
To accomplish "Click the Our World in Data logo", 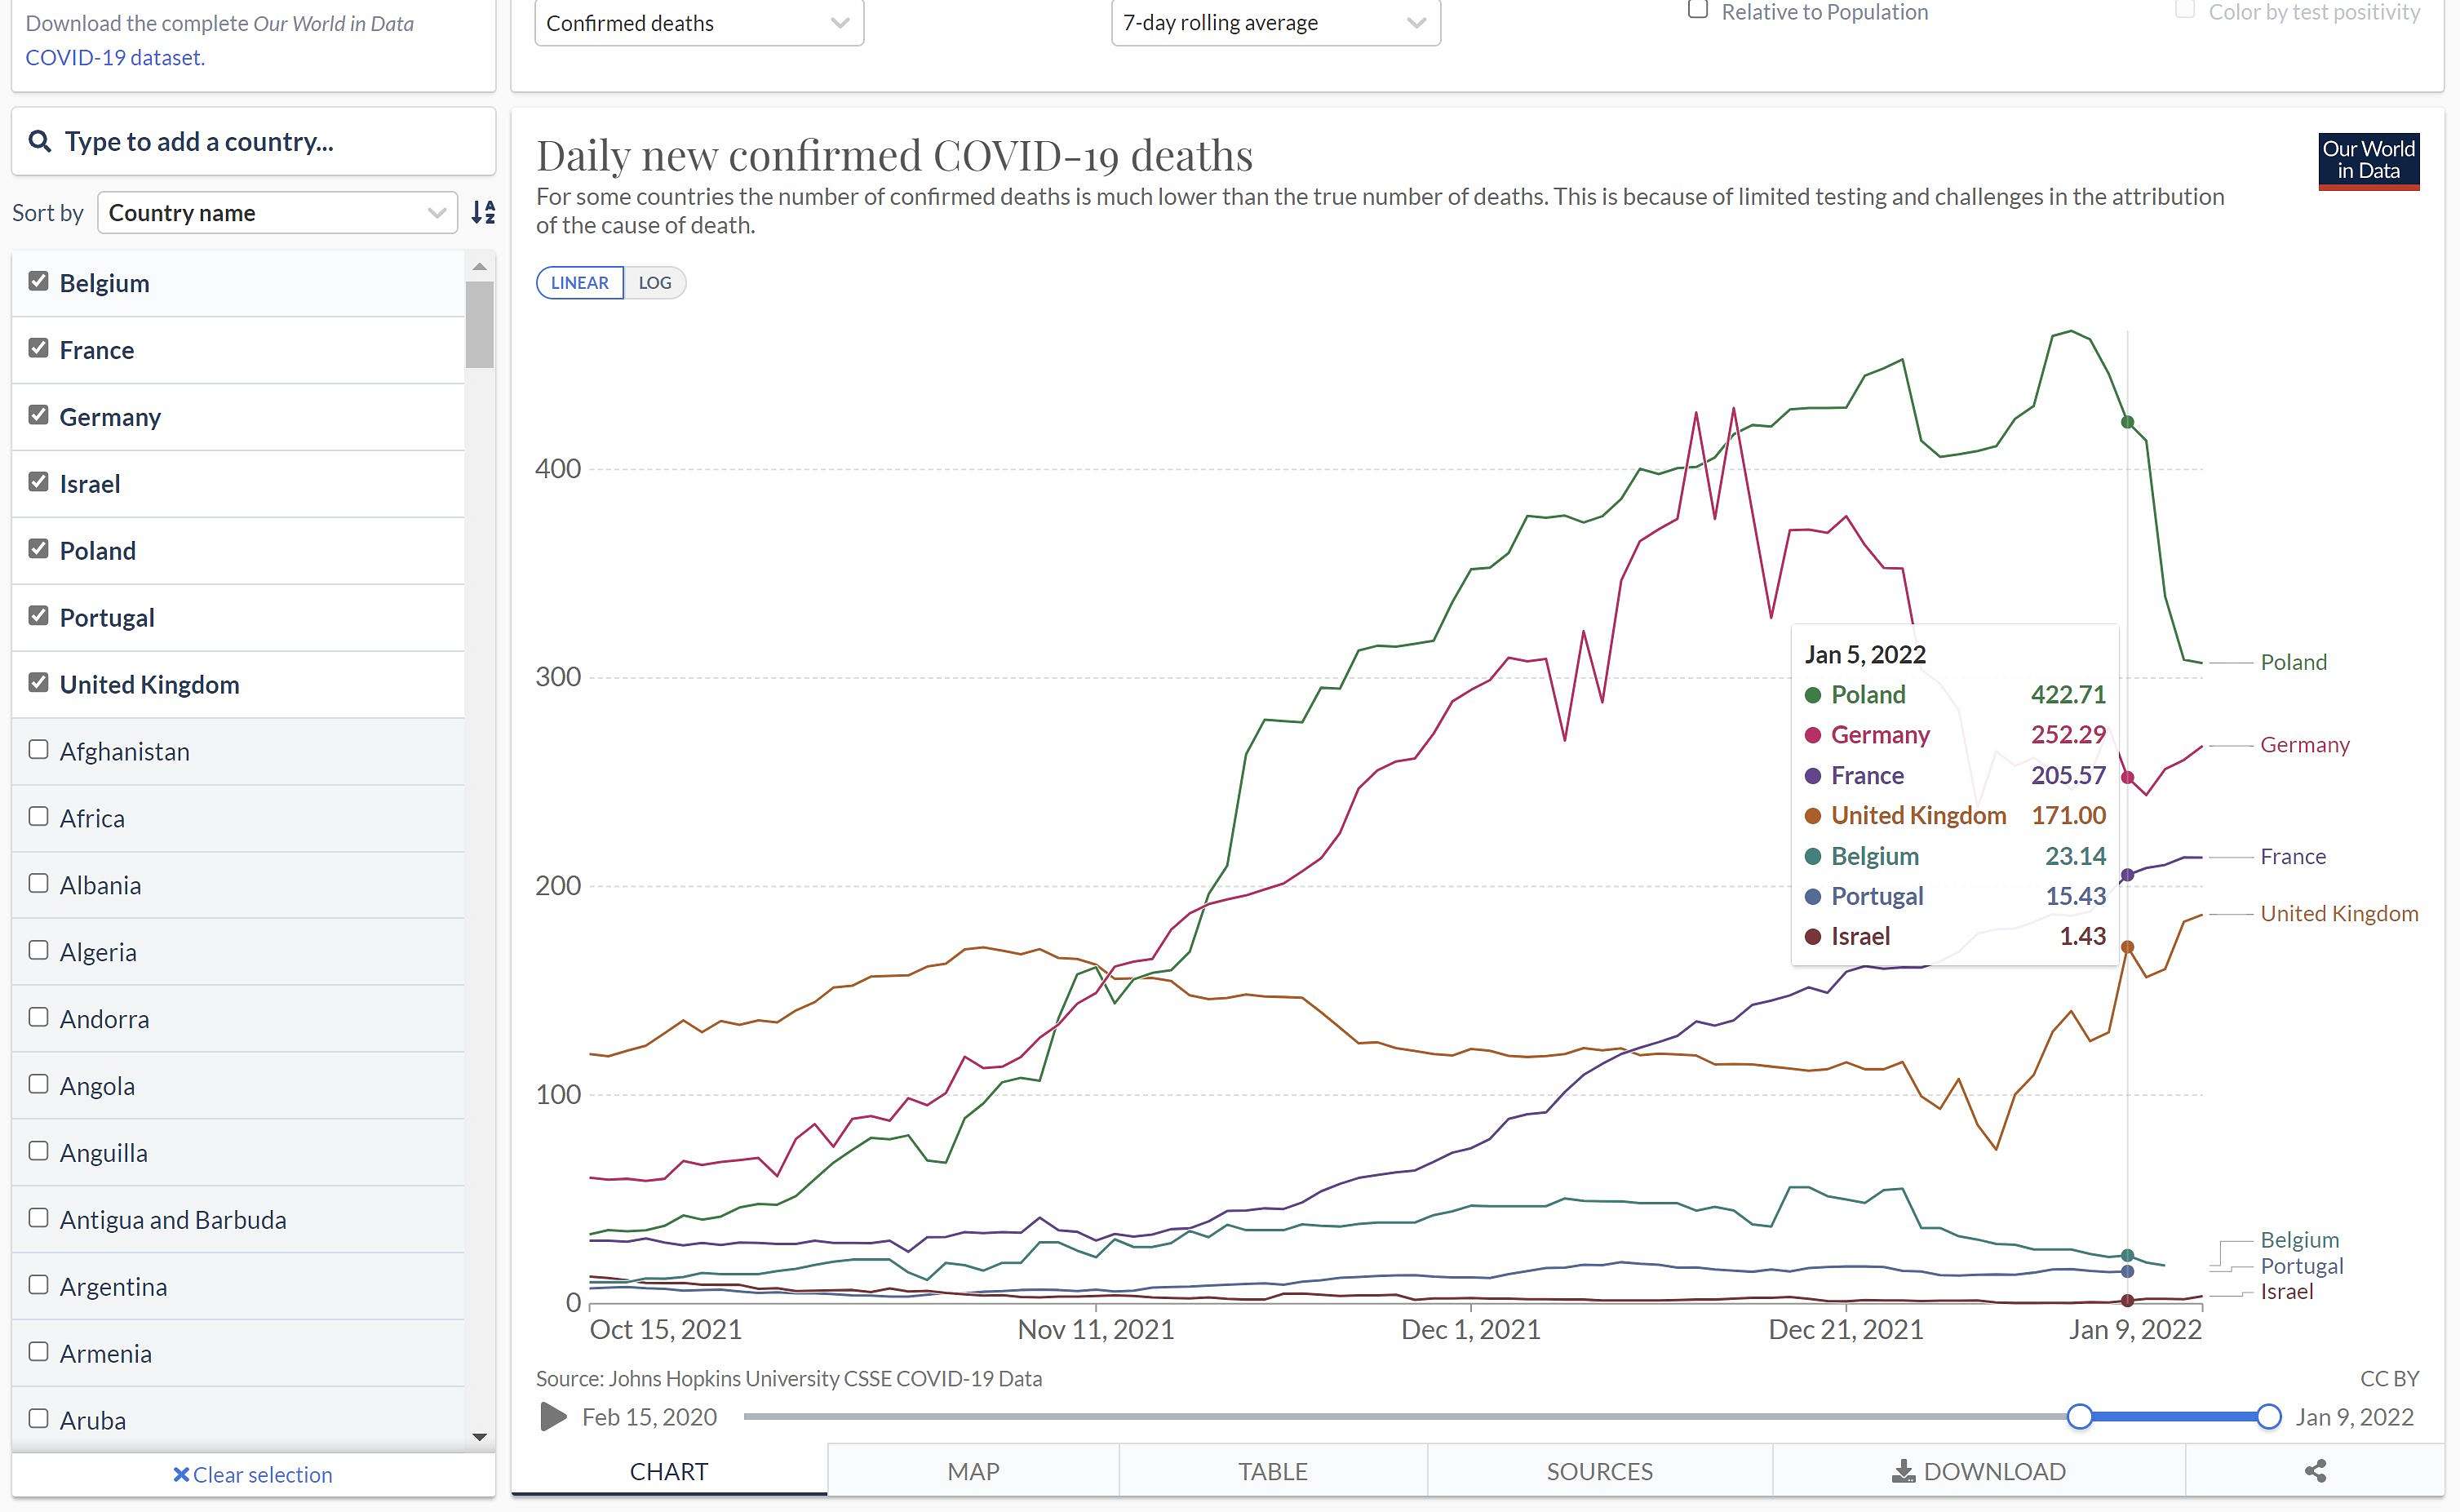I will tap(2368, 161).
